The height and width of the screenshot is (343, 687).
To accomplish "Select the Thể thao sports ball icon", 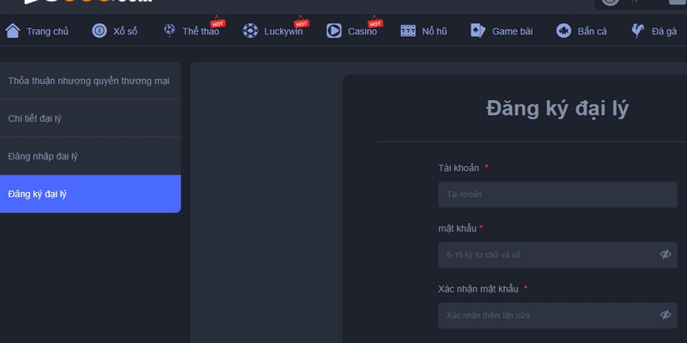I will click(169, 31).
